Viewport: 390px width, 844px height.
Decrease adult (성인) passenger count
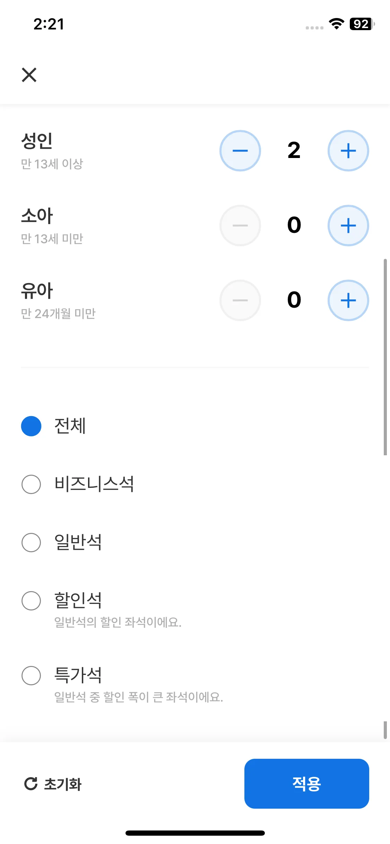tap(240, 151)
